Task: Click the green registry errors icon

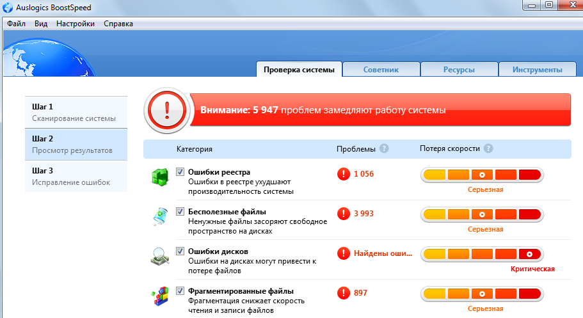Action: [x=160, y=177]
